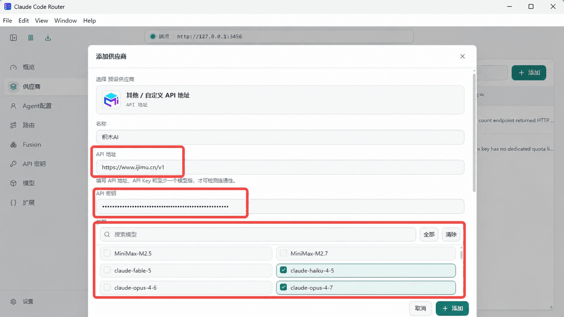Viewport: 564px width, 317px height.
Task: Click the horizontal scroll arrow at bottom right
Action: [552, 307]
